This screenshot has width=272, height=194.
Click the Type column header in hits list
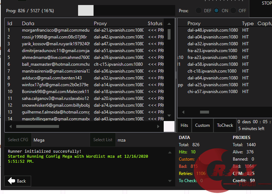coord(248,23)
